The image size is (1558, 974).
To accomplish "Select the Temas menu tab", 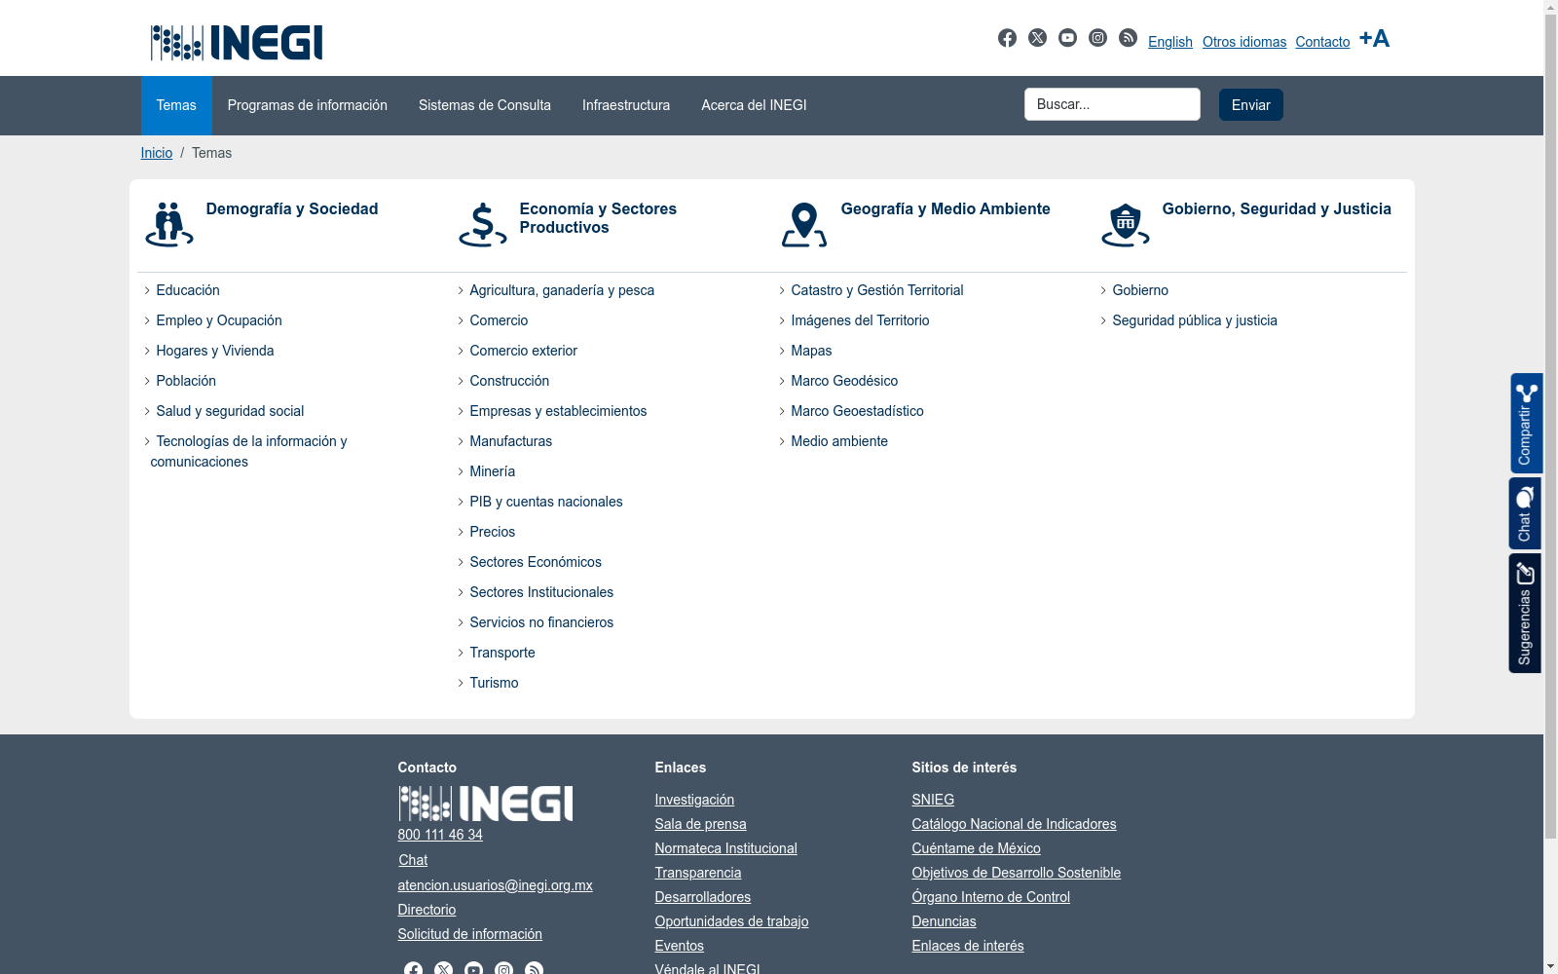I will coord(176,105).
